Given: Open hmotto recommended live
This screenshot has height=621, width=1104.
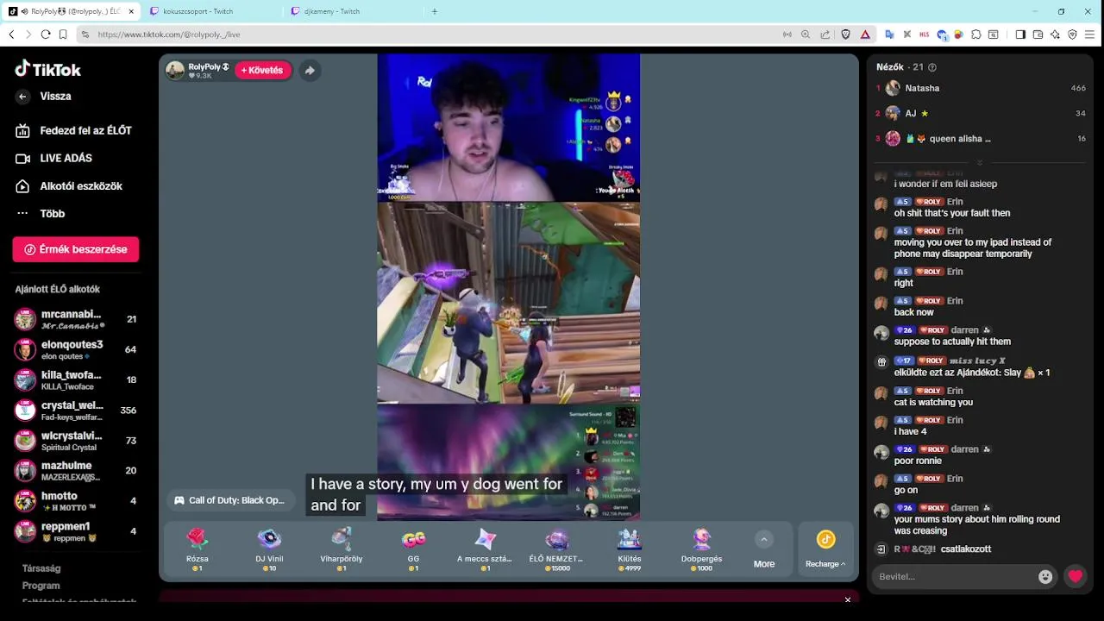Looking at the screenshot, I should (x=76, y=500).
